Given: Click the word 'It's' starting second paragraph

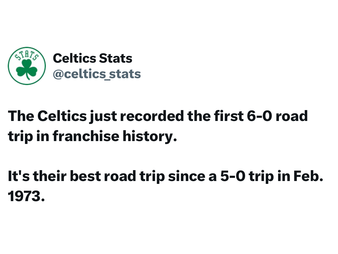Looking at the screenshot, I should pyautogui.click(x=19, y=176).
